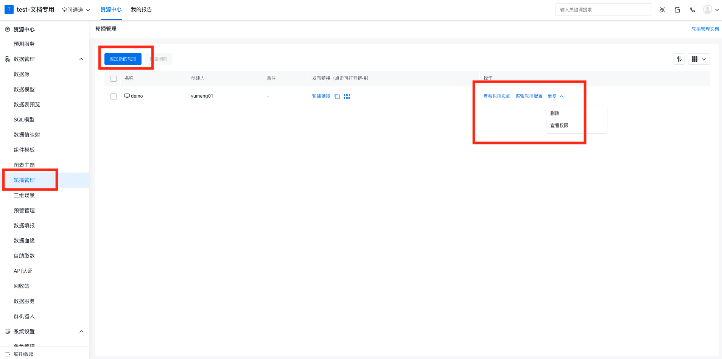Click 编辑轮播配置 for demo
Screen dimensions: 722x359
529,96
